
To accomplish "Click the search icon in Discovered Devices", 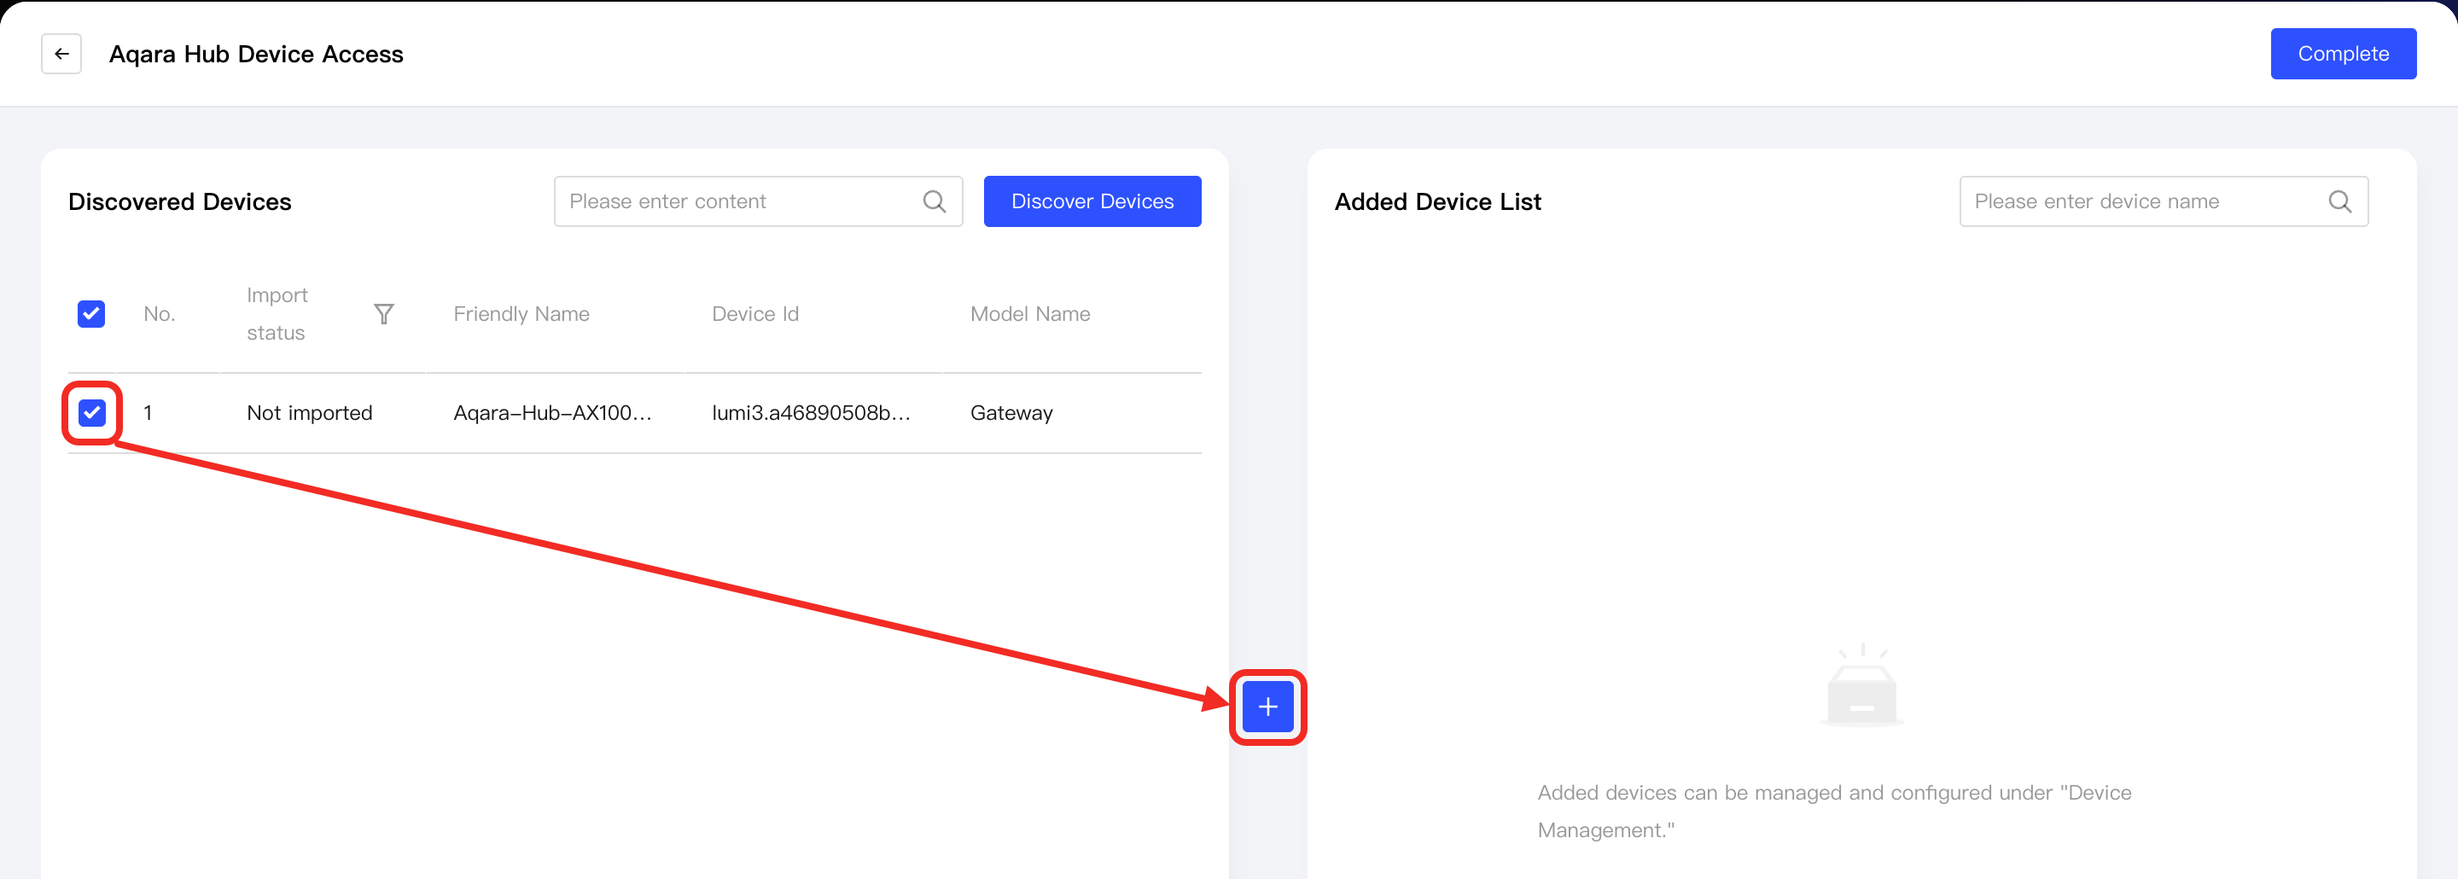I will (935, 201).
